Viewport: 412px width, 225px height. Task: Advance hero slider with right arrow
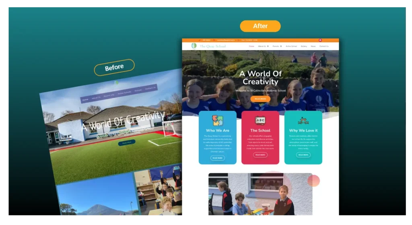[x=336, y=86]
